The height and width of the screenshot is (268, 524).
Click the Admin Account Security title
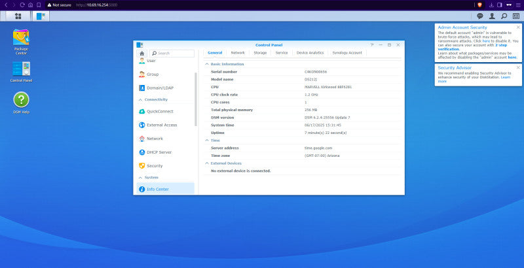coord(462,27)
